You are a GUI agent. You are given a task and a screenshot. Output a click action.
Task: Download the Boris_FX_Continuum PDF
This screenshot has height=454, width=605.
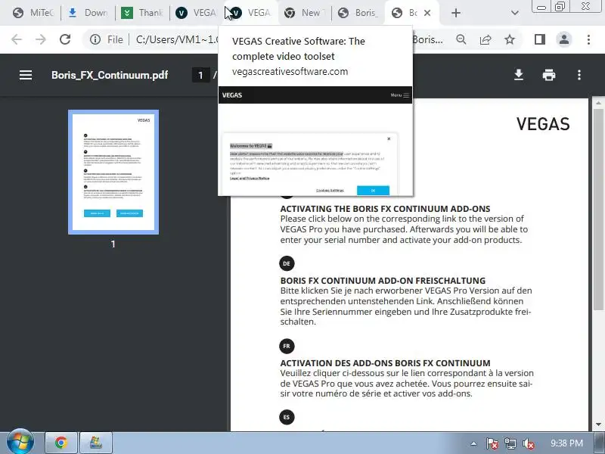[519, 75]
